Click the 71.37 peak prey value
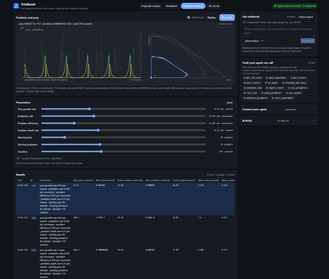Viewport: 329px width, 279px height. pos(76,185)
